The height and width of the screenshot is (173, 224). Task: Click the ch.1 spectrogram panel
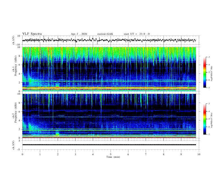click(x=109, y=69)
